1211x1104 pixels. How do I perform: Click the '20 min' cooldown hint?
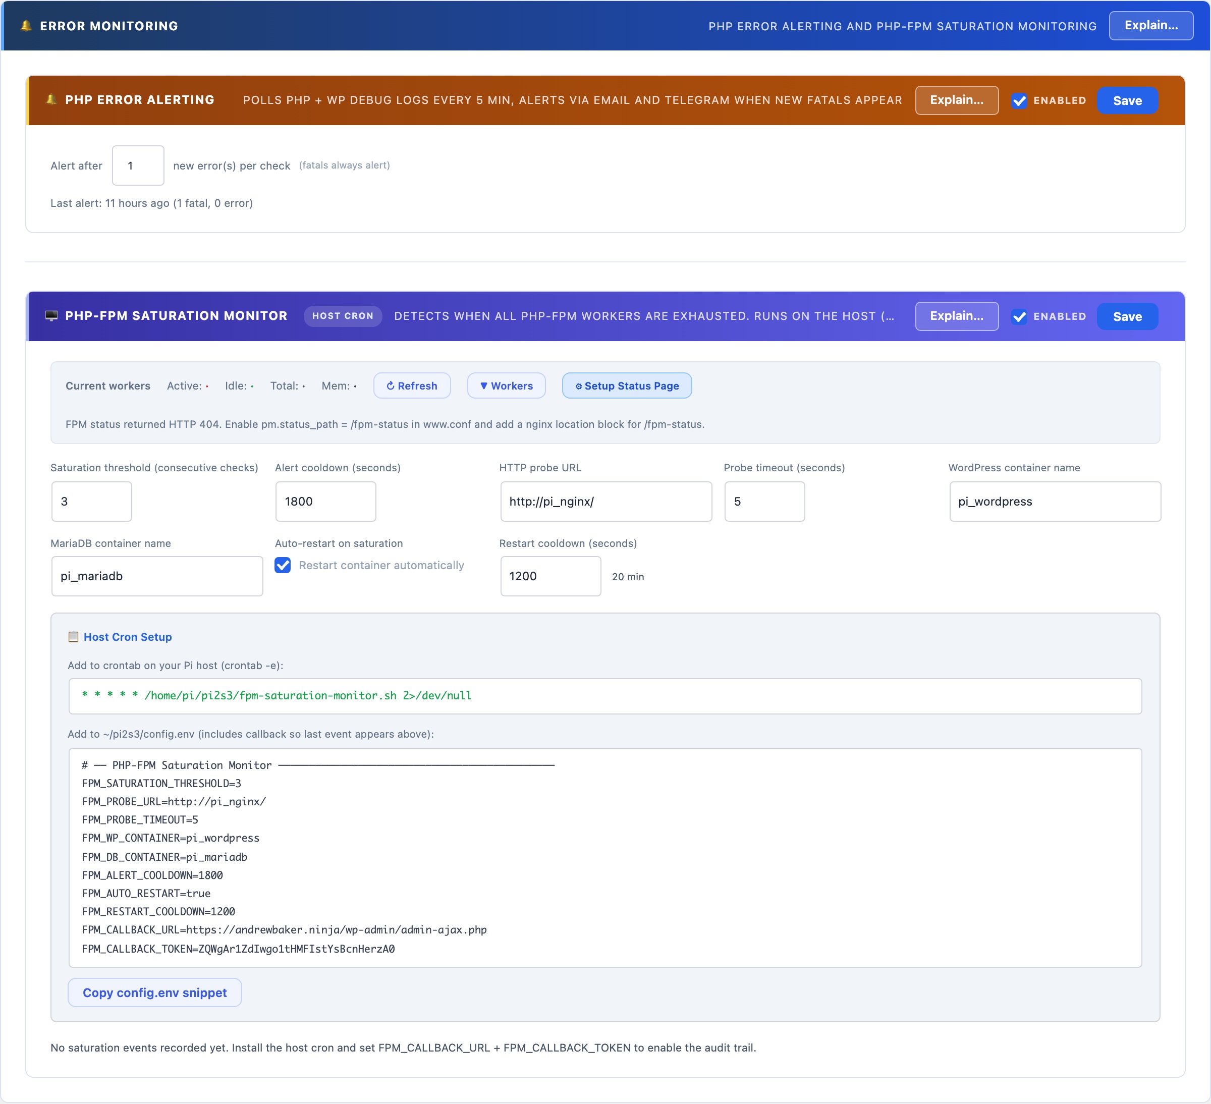click(628, 577)
